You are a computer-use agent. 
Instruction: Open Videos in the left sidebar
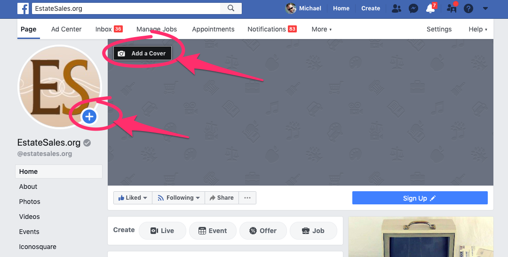click(x=30, y=217)
